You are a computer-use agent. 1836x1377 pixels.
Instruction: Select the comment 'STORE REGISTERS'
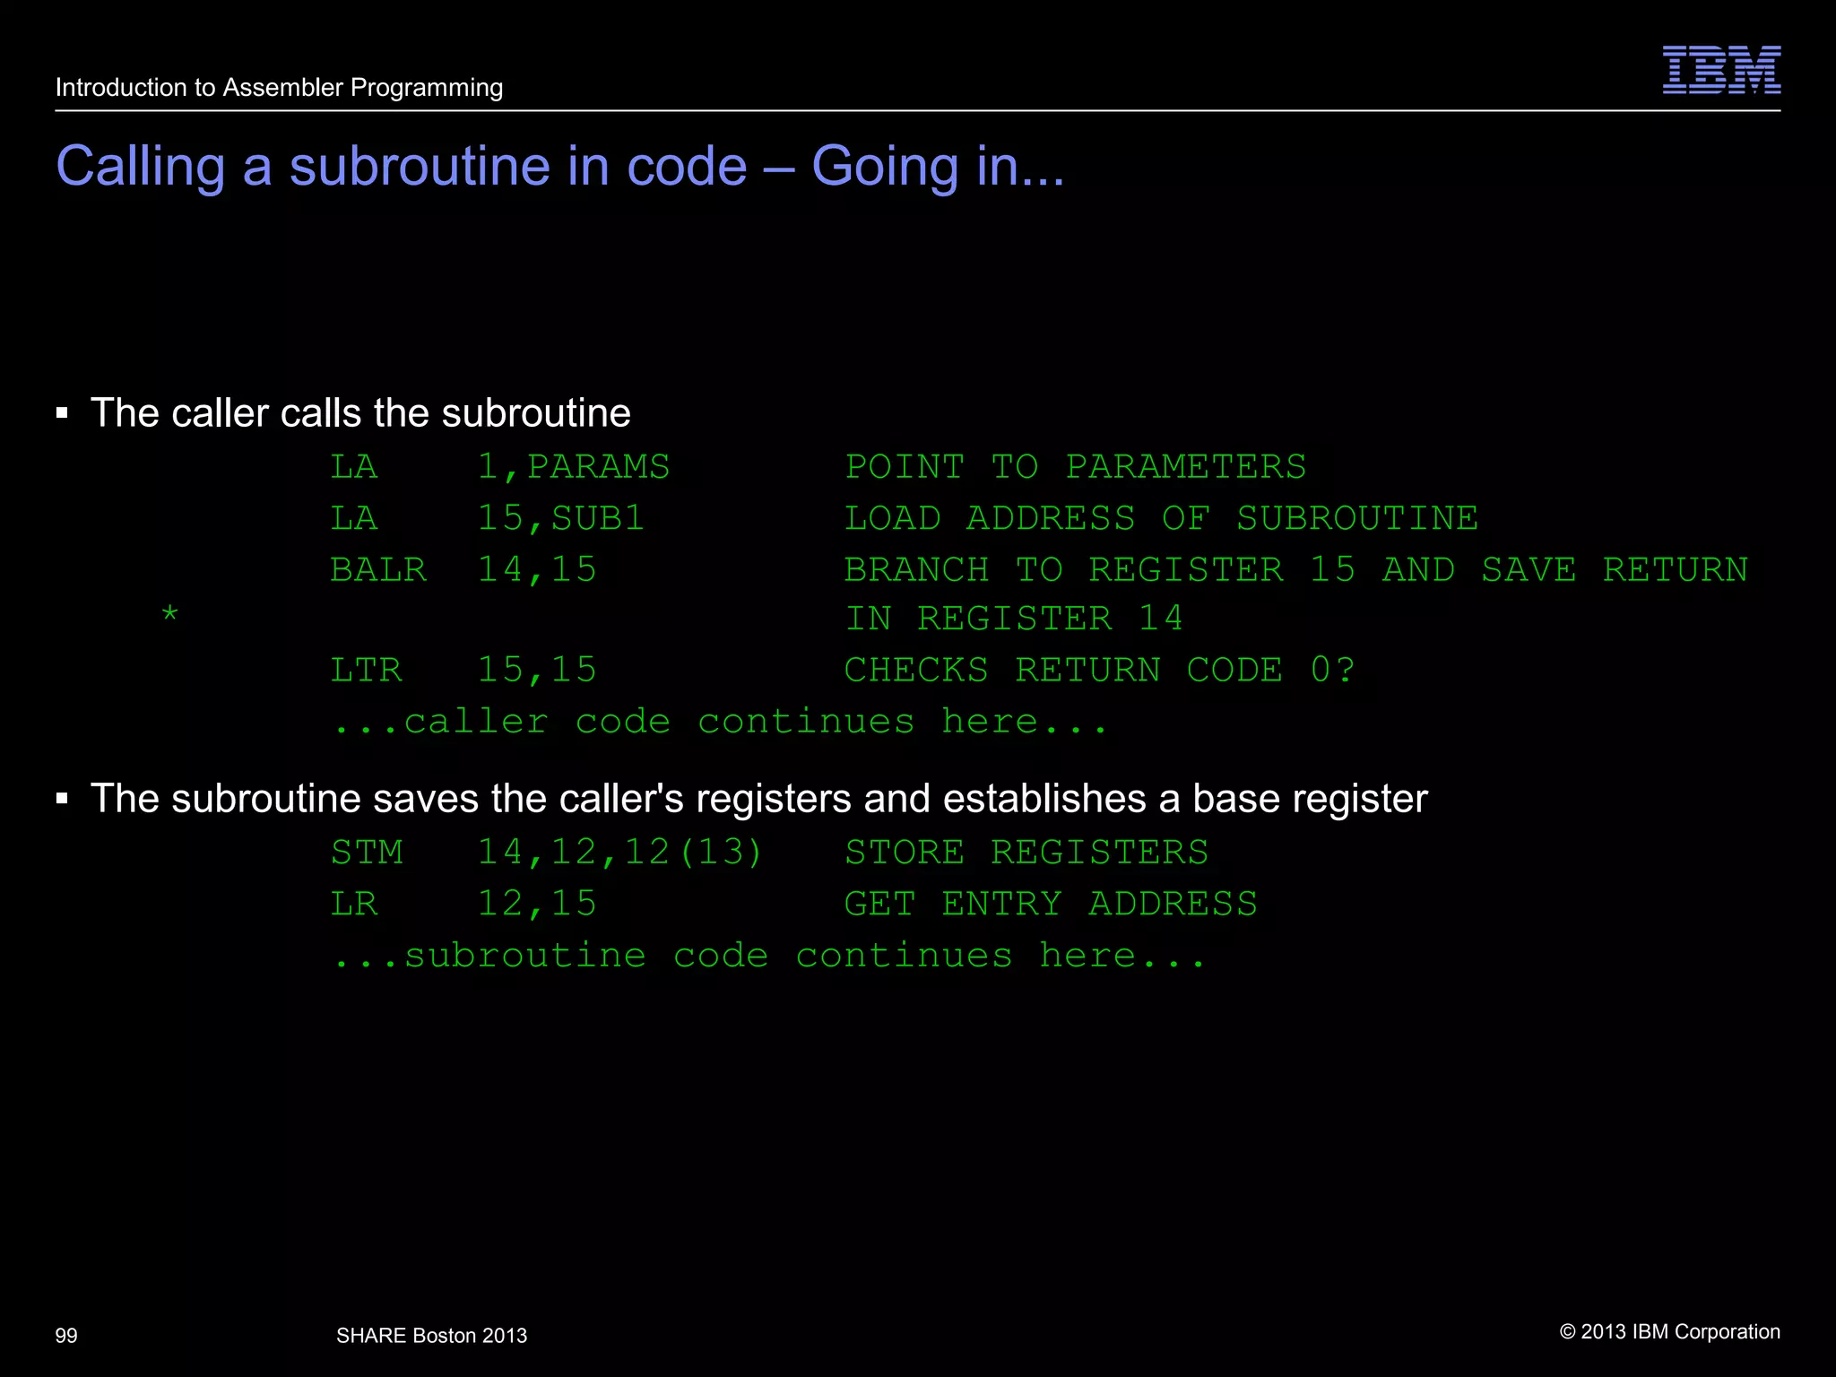point(1026,853)
